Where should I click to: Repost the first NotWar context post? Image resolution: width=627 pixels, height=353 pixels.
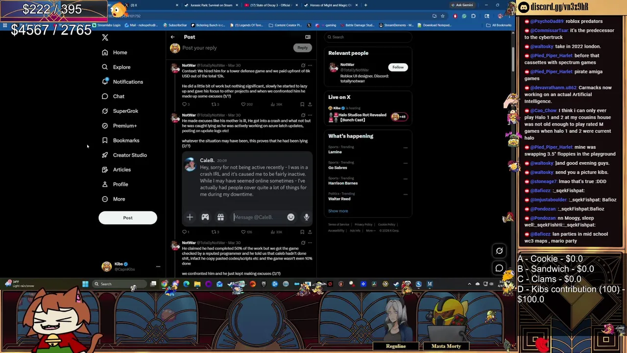click(x=214, y=104)
